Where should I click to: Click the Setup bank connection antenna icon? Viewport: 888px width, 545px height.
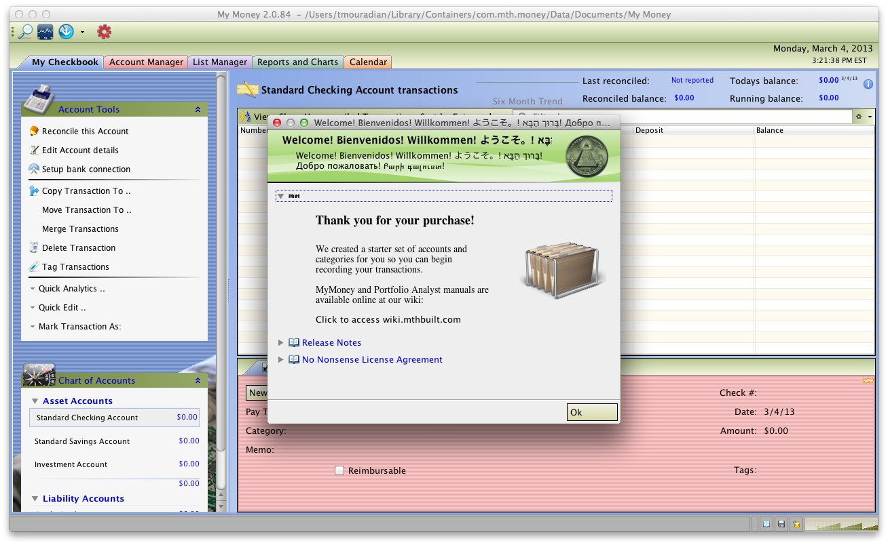coord(34,169)
